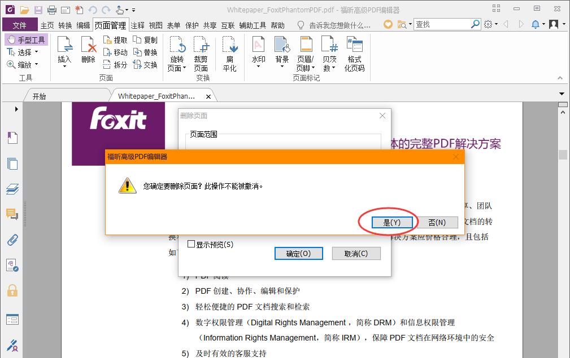Image resolution: width=570 pixels, height=358 pixels.
Task: Click the heart icon beside the search box
Action: pyautogui.click(x=388, y=24)
